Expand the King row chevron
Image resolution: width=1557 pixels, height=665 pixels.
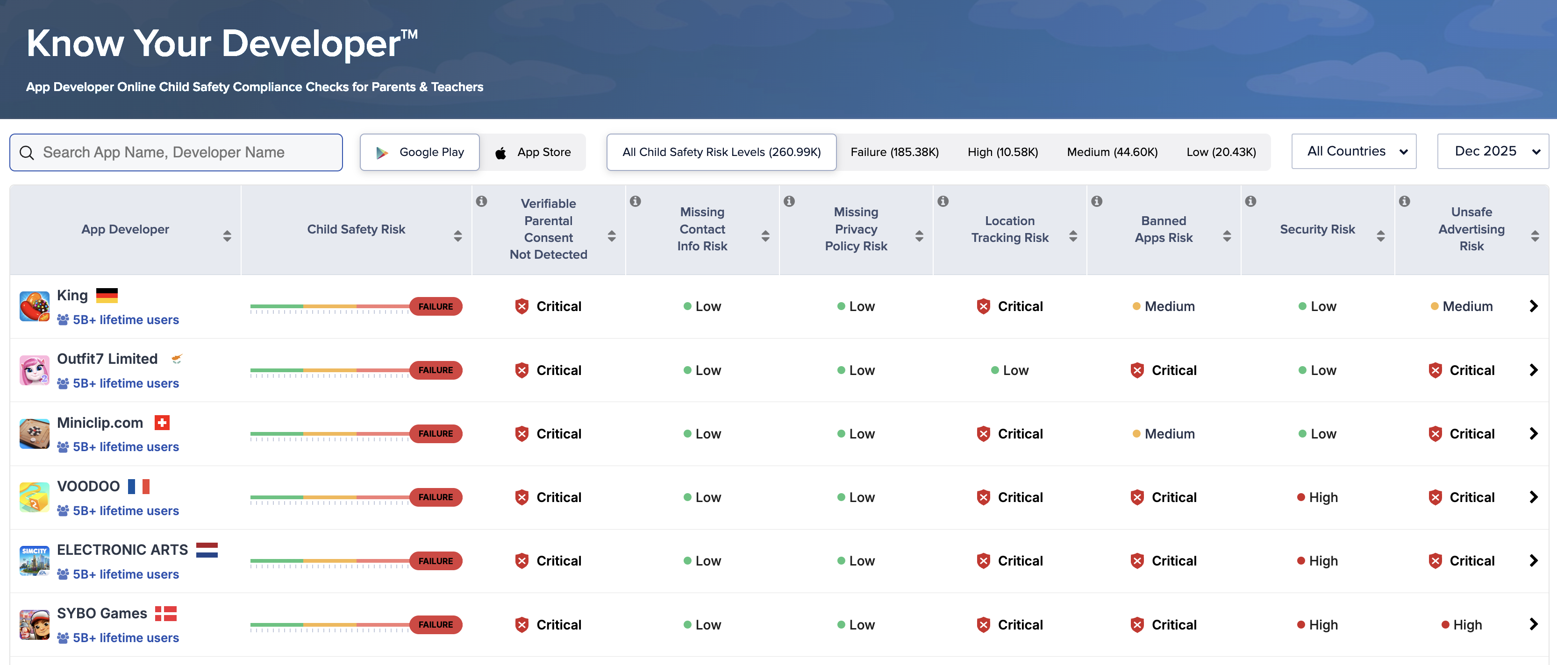point(1534,306)
